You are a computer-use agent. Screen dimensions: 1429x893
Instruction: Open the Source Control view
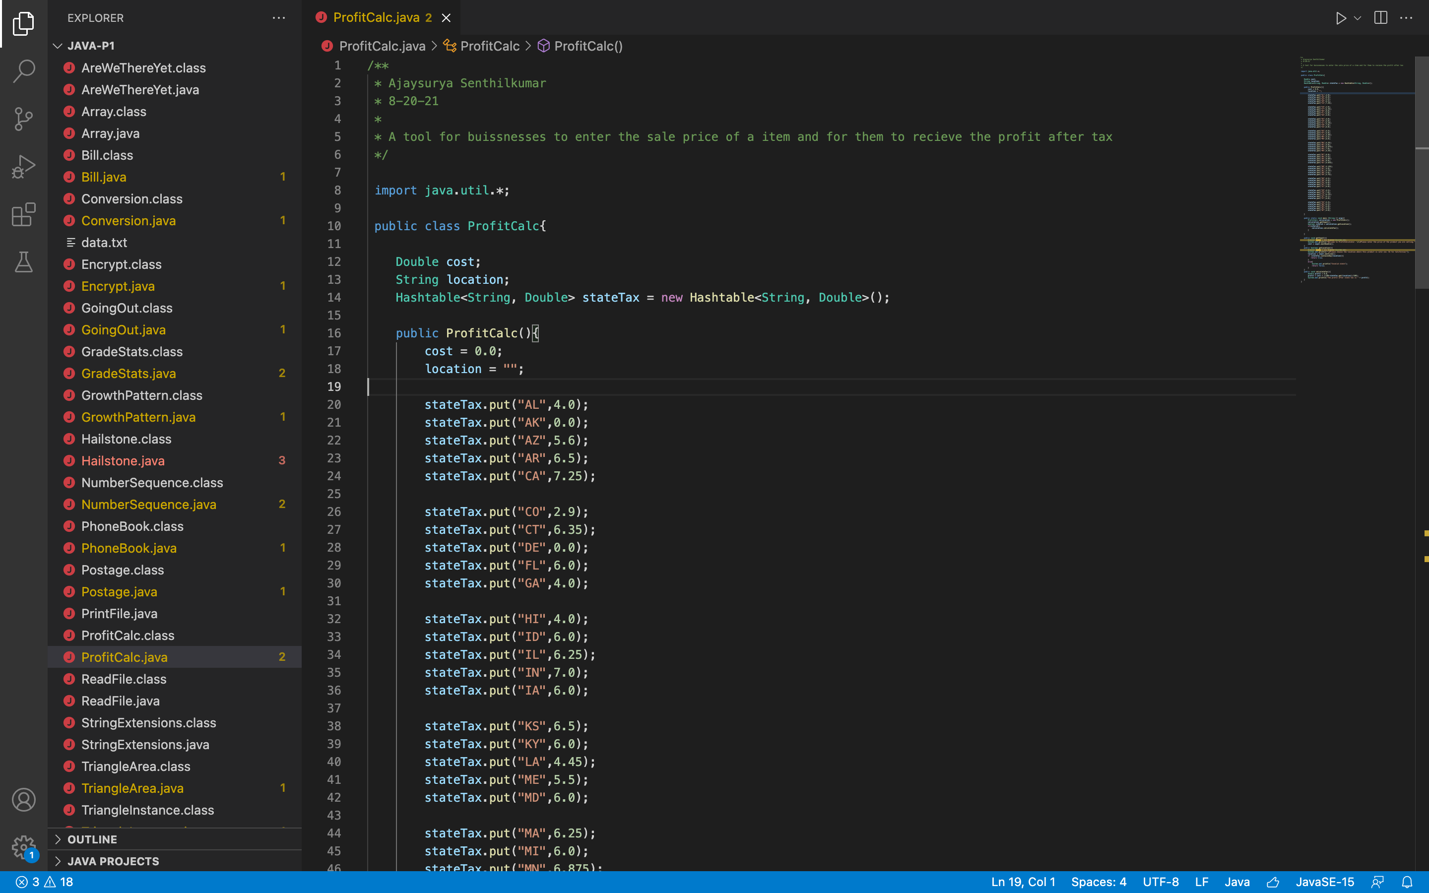[24, 119]
